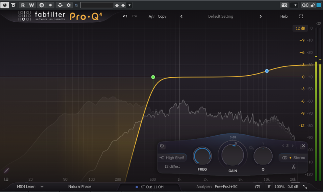Viewport: 323px width, 192px height.
Task: Click the resize arrows icon at bottom right
Action: [305, 187]
